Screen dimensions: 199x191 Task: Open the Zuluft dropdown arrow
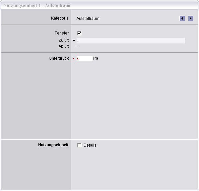[74, 40]
